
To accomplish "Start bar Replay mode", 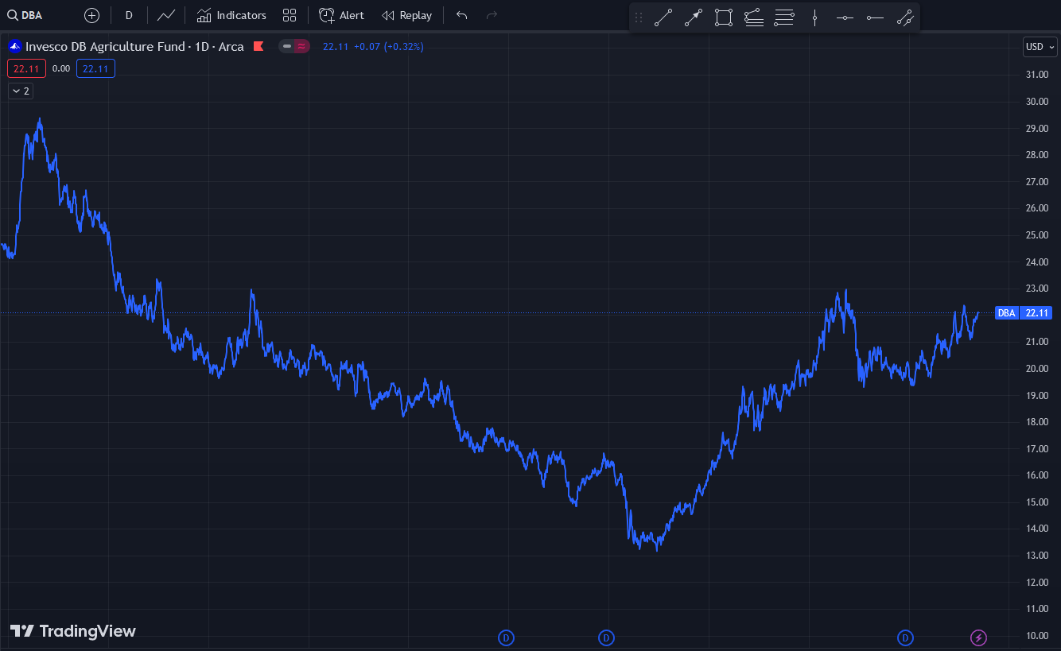I will (406, 15).
